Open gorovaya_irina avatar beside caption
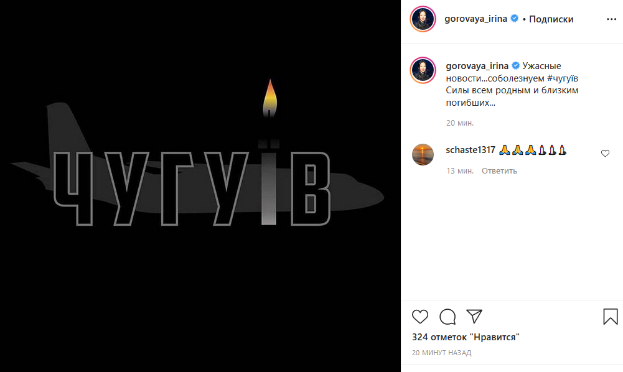This screenshot has width=623, height=372. tap(423, 70)
